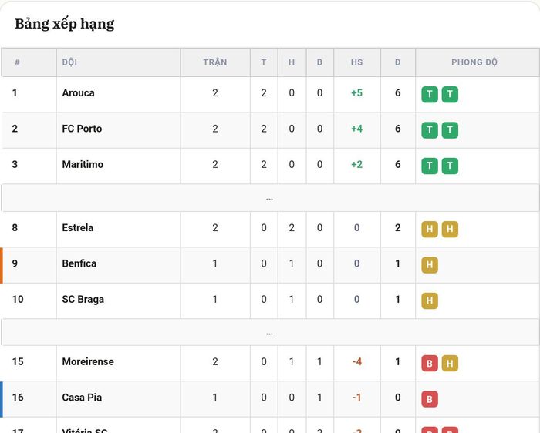Screen dimensions: 540x433
Task: Click Maritimo's first green T form badge
Action: pos(430,166)
